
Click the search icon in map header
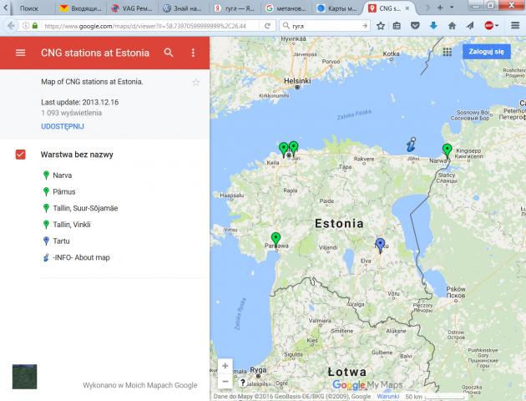point(169,53)
